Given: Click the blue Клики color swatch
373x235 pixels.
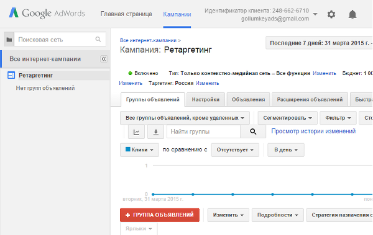Looking at the screenshot, I should click(x=127, y=149).
